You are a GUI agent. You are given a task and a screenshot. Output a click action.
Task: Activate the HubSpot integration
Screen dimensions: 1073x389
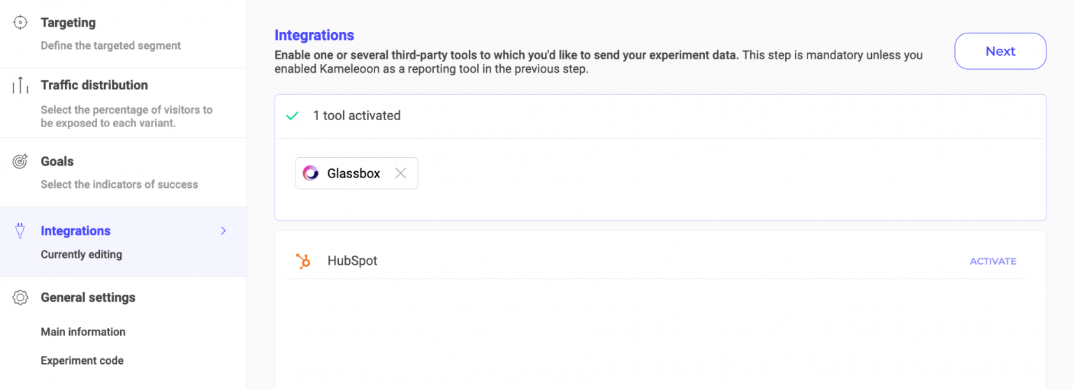coord(993,261)
